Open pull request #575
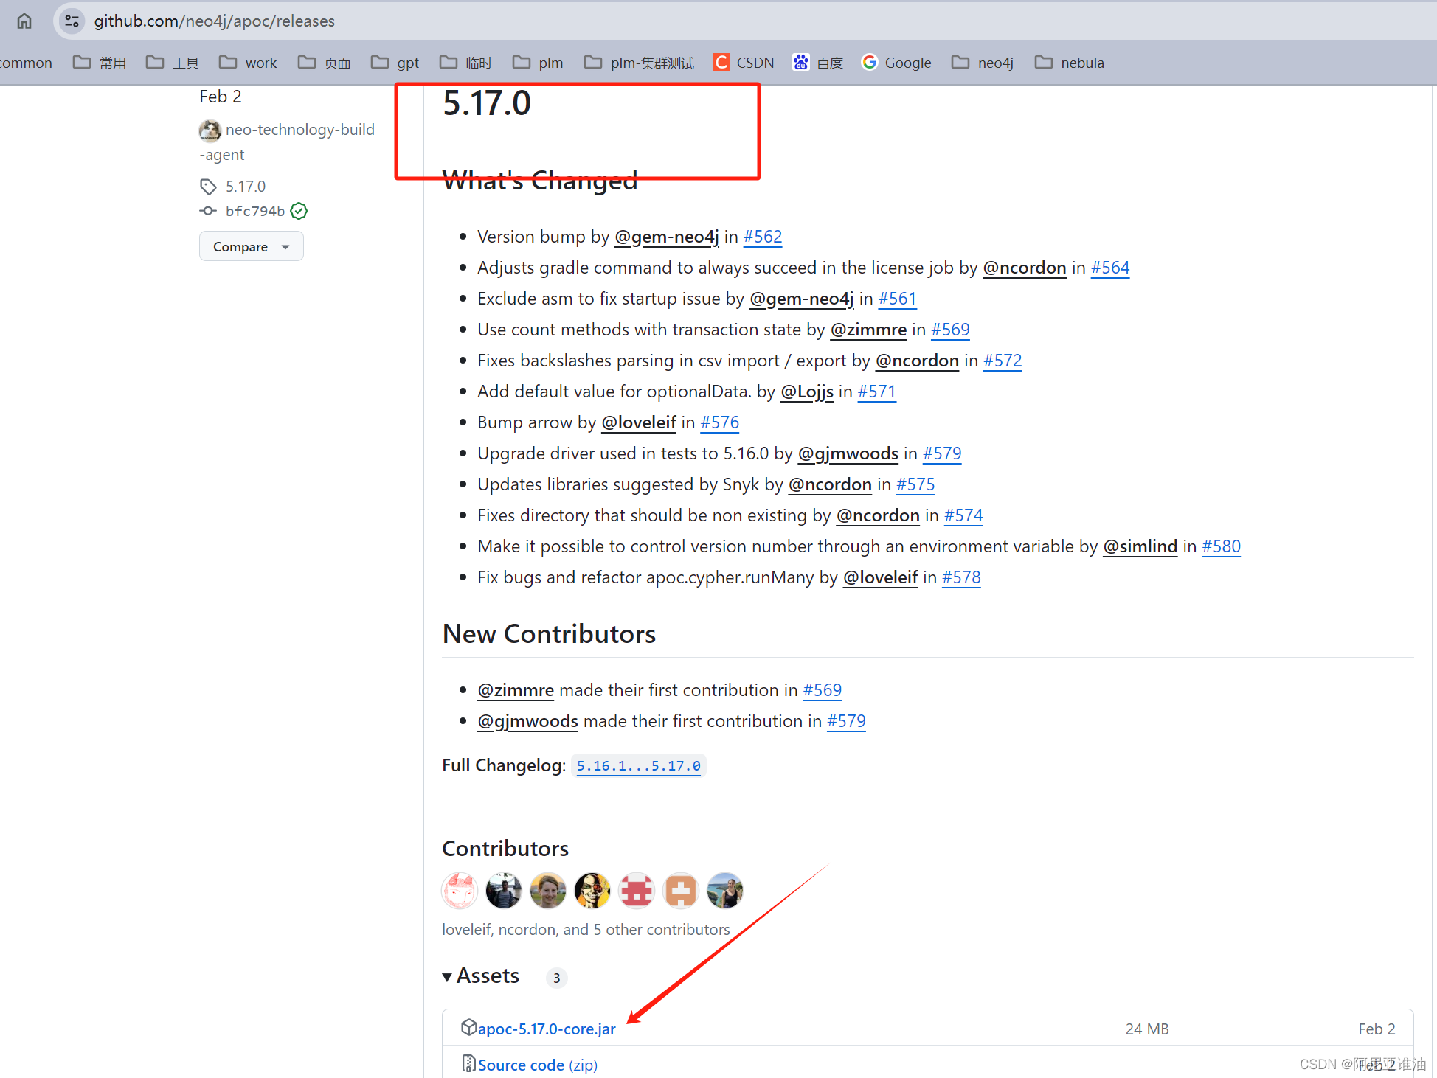The image size is (1437, 1078). 915,484
